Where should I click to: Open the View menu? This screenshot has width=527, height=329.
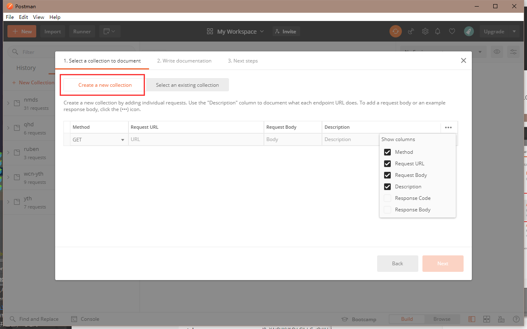point(39,17)
